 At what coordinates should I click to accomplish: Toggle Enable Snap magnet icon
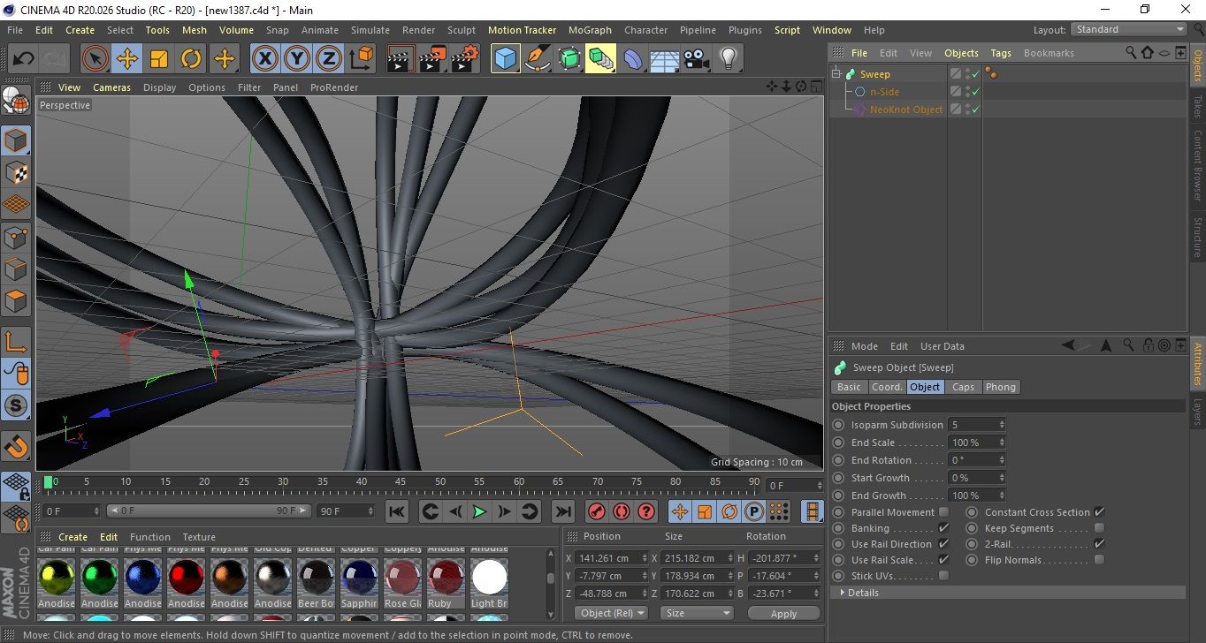(x=17, y=445)
